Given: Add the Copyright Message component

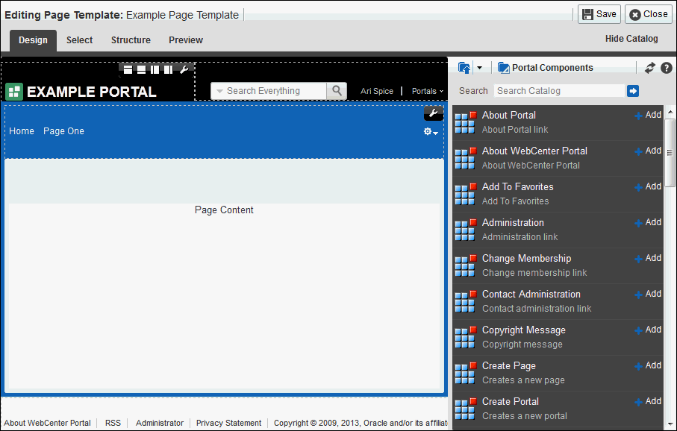Looking at the screenshot, I should click(x=648, y=330).
